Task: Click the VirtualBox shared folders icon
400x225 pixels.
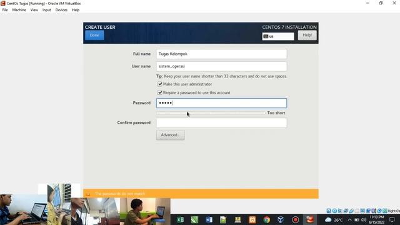Action: [x=357, y=211]
